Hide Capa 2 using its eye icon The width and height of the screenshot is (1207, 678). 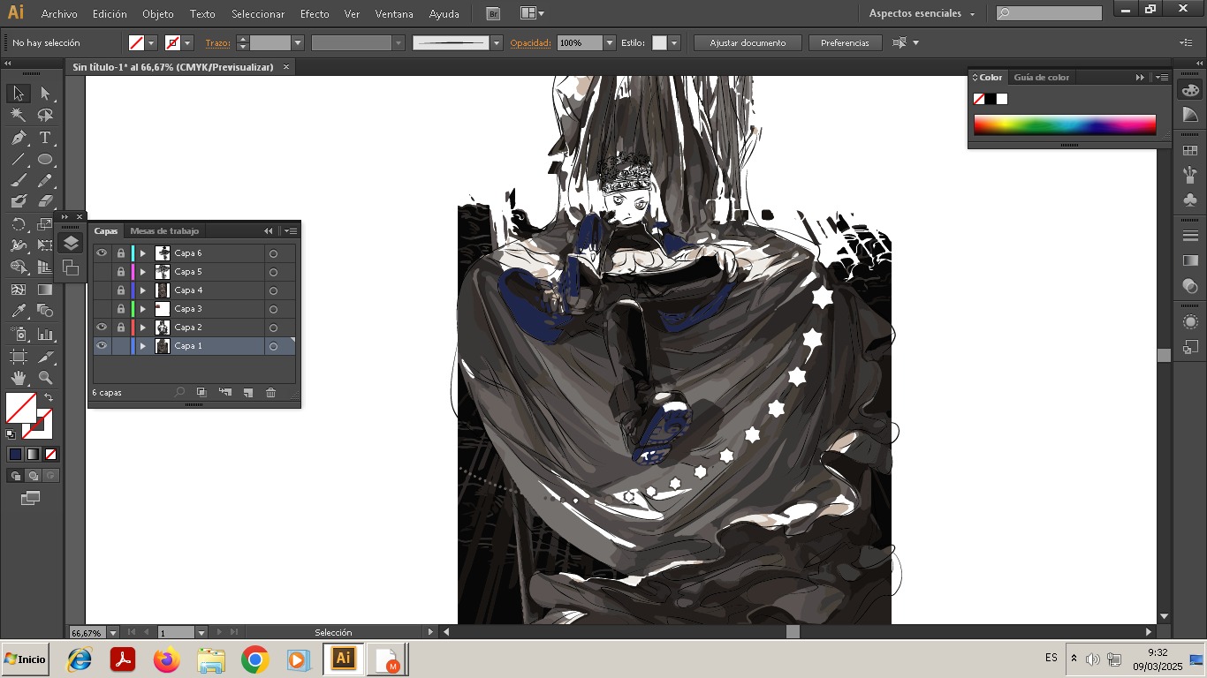(x=102, y=328)
